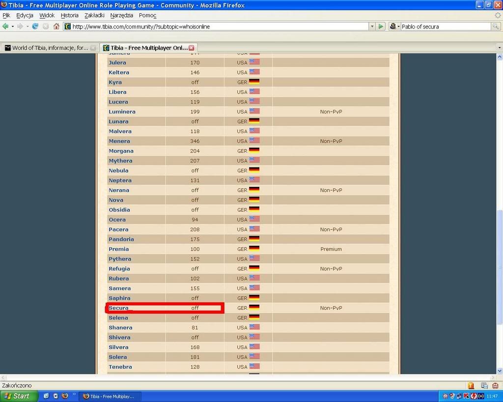The width and height of the screenshot is (503, 402).
Task: Click the media player Quick Launch icon
Action: click(x=56, y=396)
